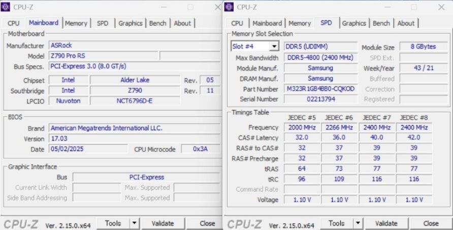Click Tools button in right window
453x230 pixels.
pos(336,223)
